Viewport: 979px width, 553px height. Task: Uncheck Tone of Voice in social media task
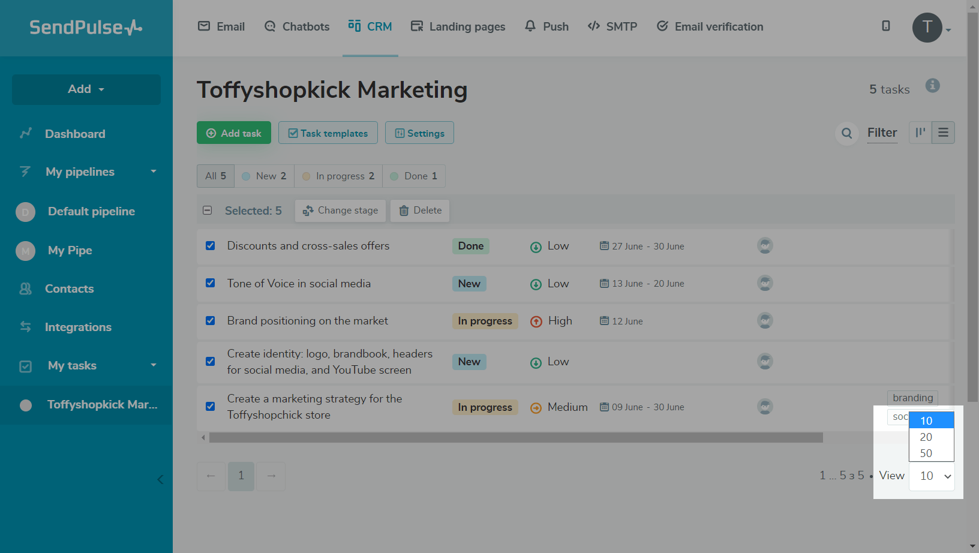[x=211, y=282]
